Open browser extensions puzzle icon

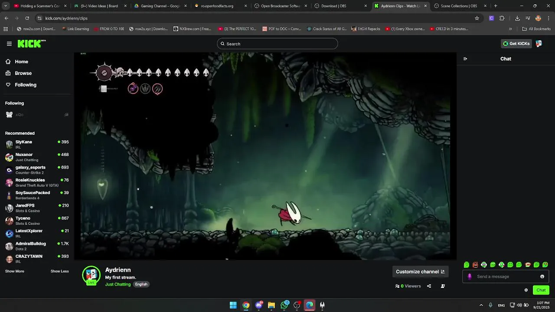tap(502, 18)
